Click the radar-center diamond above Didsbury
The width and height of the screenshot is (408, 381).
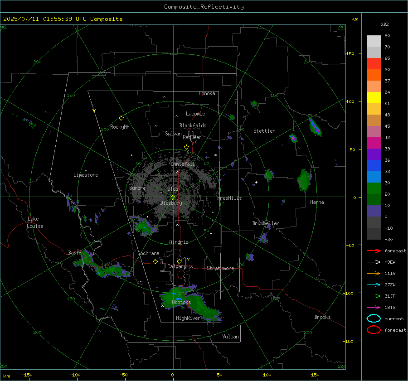173,198
